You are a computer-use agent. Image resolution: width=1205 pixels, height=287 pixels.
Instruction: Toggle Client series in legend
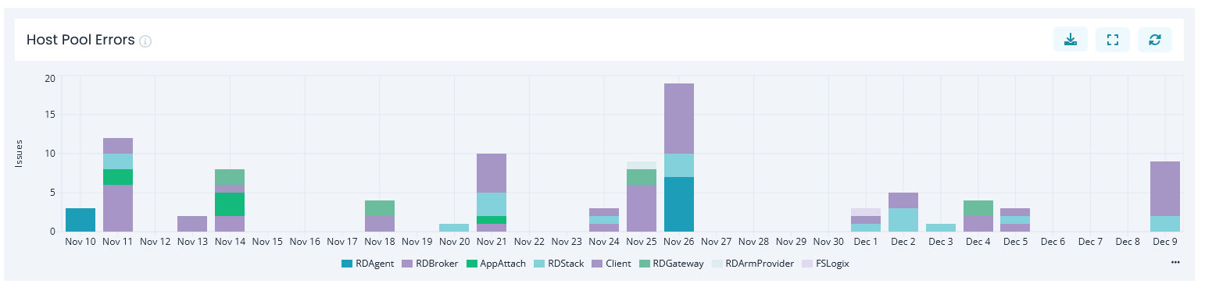click(x=610, y=264)
